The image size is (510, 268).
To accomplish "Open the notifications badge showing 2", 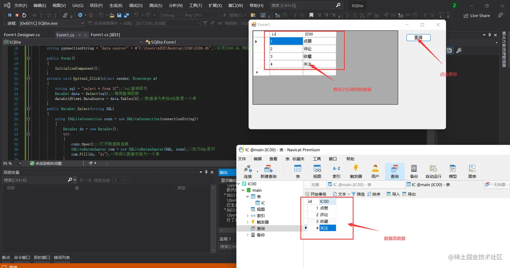I will pos(454,5).
